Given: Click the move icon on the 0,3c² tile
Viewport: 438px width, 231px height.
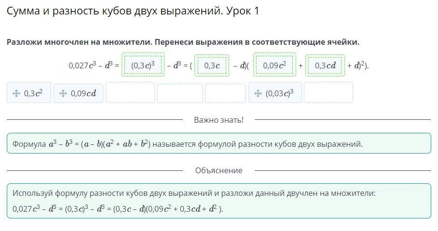Looking at the screenshot, I should point(16,93).
